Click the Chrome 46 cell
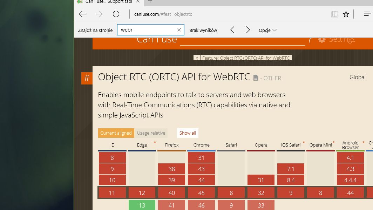 [201, 205]
